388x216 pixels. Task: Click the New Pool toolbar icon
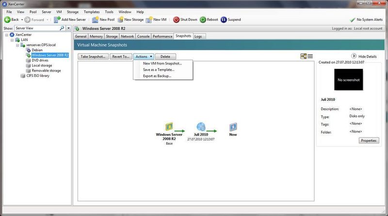coord(95,19)
